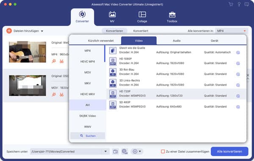Open settings gear for HD 1080P preset
Image resolution: width=254 pixels, height=161 pixels.
[x=238, y=63]
